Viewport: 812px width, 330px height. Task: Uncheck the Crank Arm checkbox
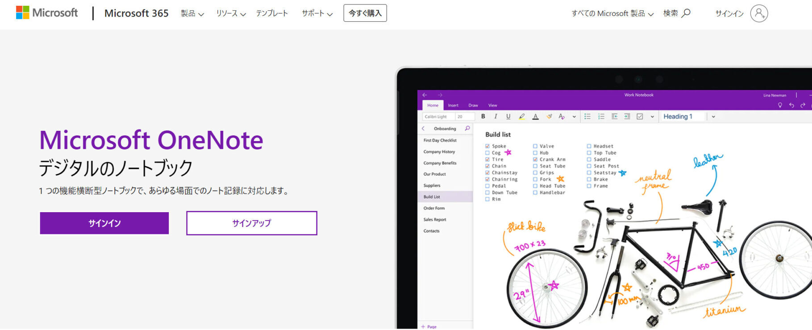point(535,159)
